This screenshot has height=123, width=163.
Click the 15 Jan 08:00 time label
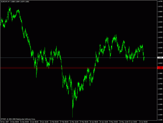(x=34, y=122)
